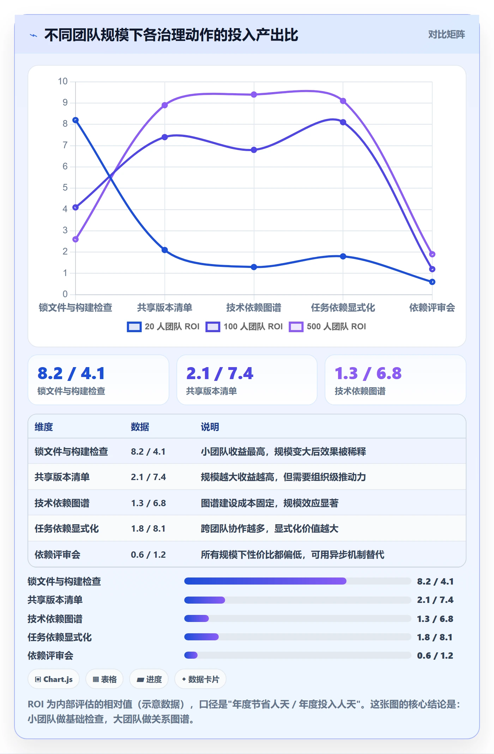494x754 pixels.
Task: Click the 技术依赖图谱 x-axis label
Action: coord(254,307)
